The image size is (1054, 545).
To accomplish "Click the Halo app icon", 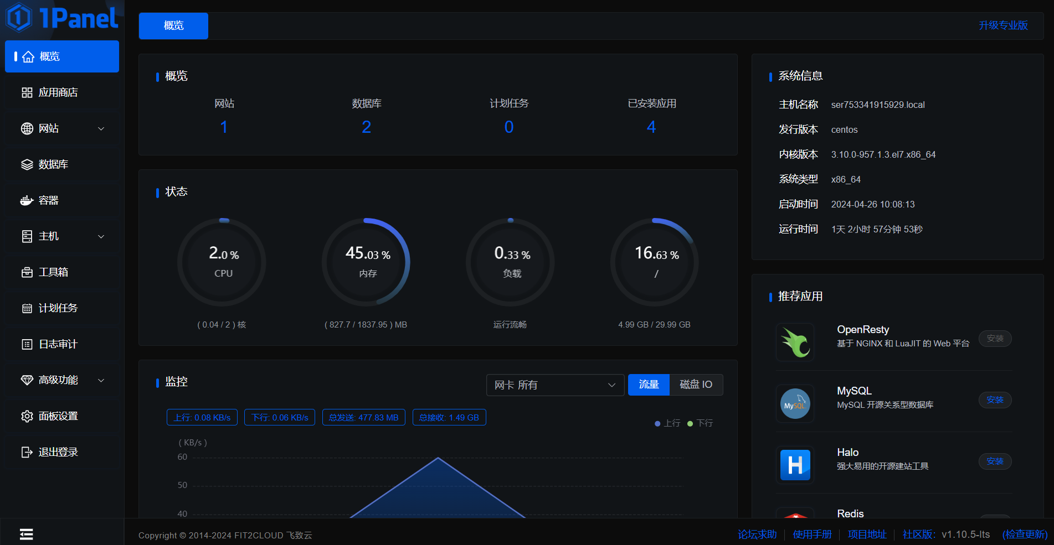I will pos(795,465).
